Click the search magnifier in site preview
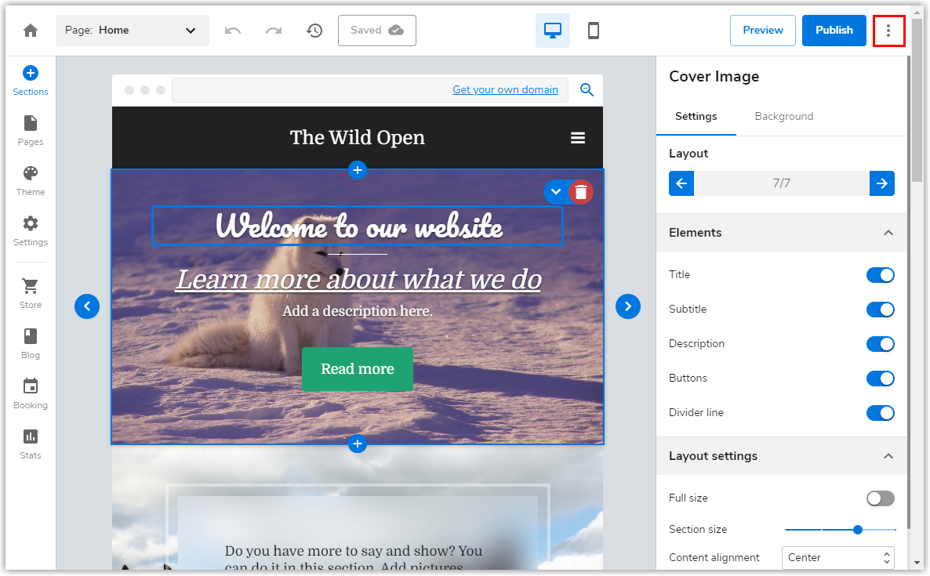930x576 pixels. [587, 89]
